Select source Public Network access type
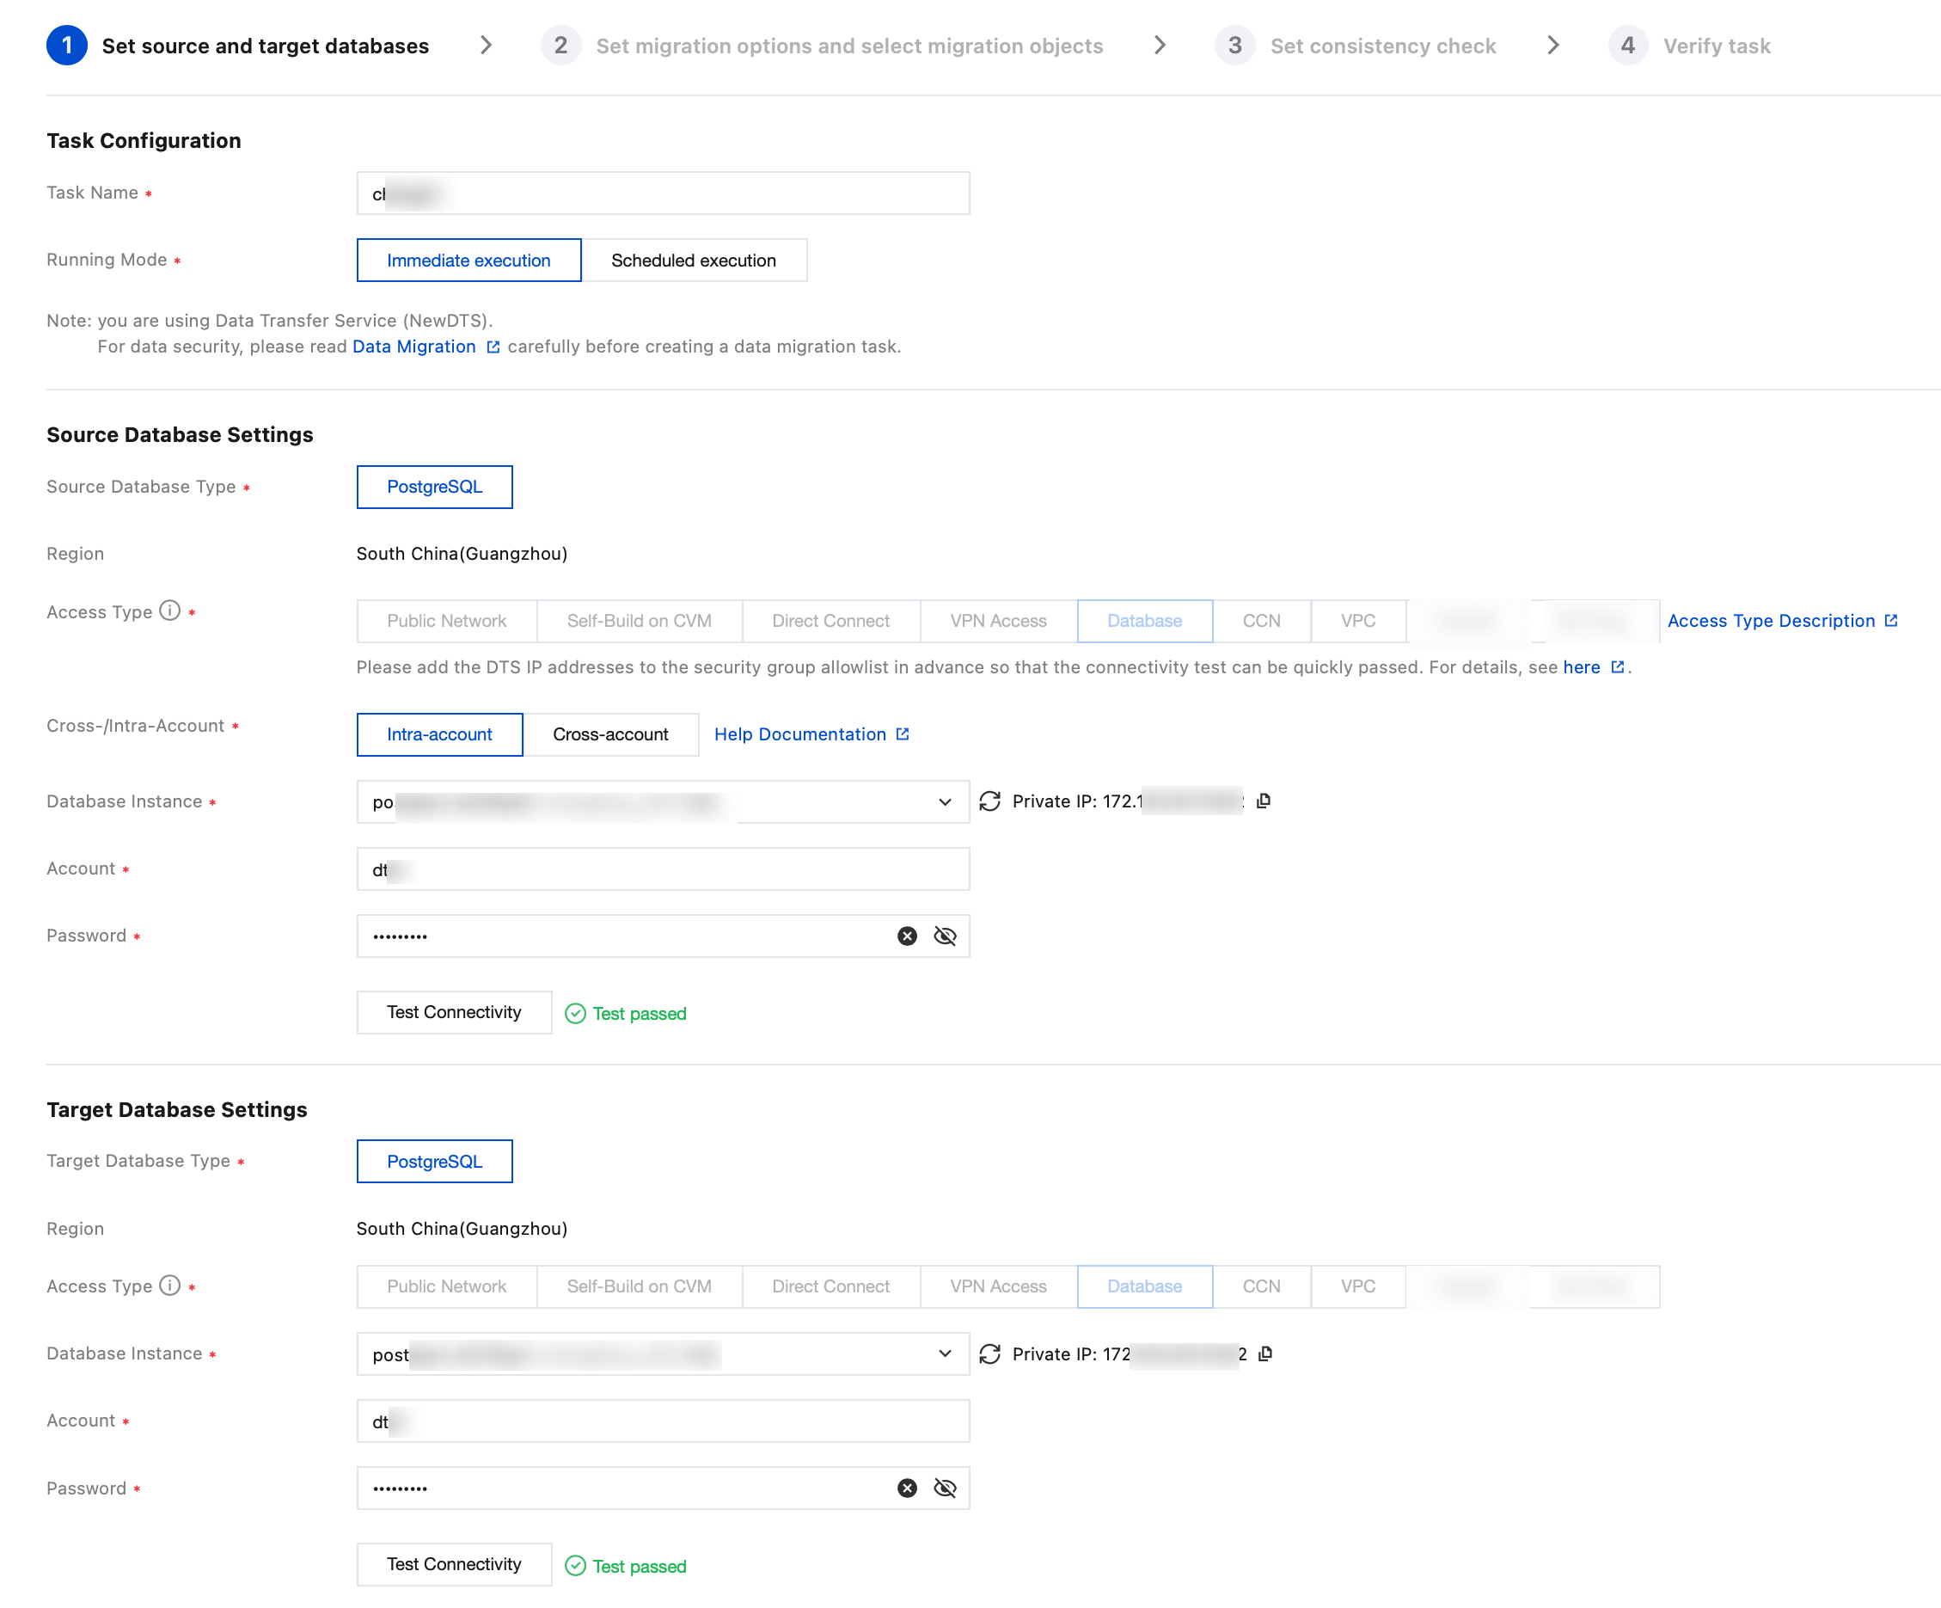The image size is (1941, 1608). tap(446, 621)
